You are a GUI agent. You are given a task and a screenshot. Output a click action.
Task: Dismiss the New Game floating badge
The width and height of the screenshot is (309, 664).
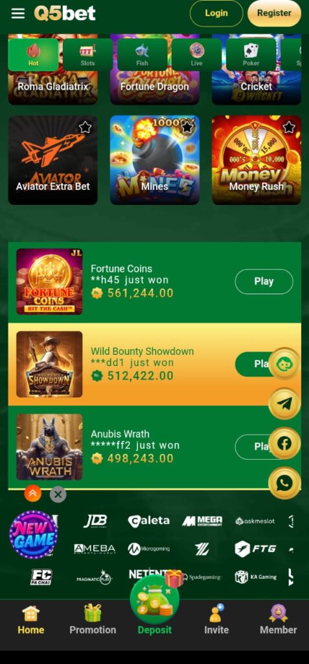[58, 493]
